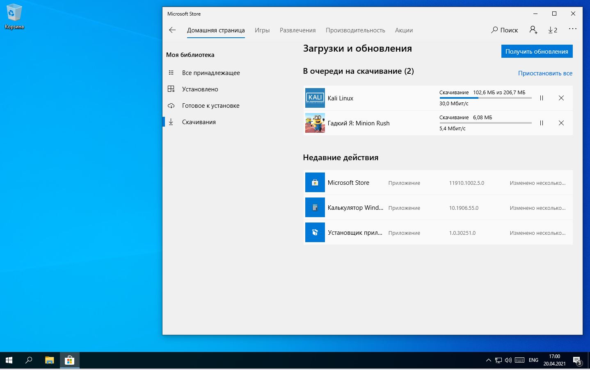
Task: Click the Приостановить все link
Action: (x=545, y=73)
